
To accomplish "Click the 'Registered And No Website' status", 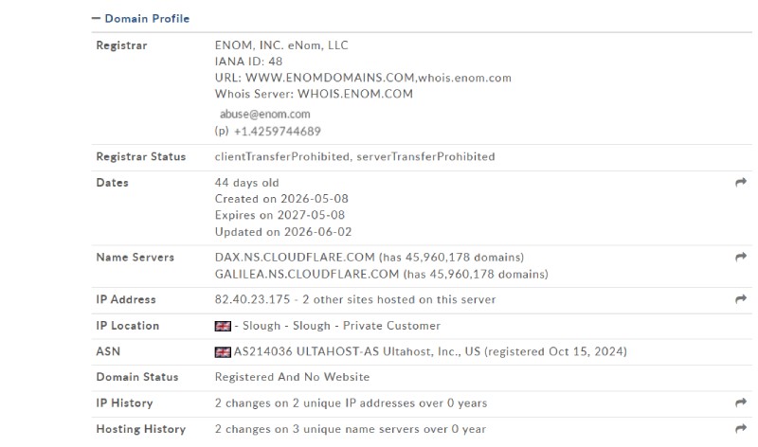I will pyautogui.click(x=293, y=377).
